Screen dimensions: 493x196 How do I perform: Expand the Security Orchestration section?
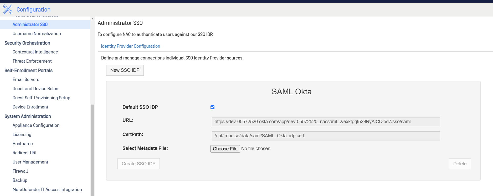click(27, 43)
